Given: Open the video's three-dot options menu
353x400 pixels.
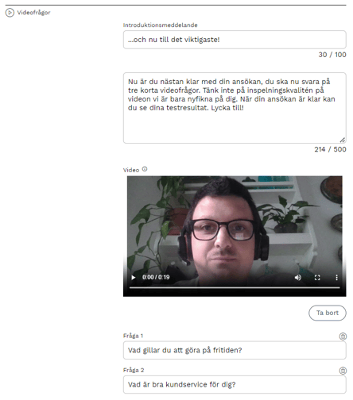Looking at the screenshot, I should 336,277.
